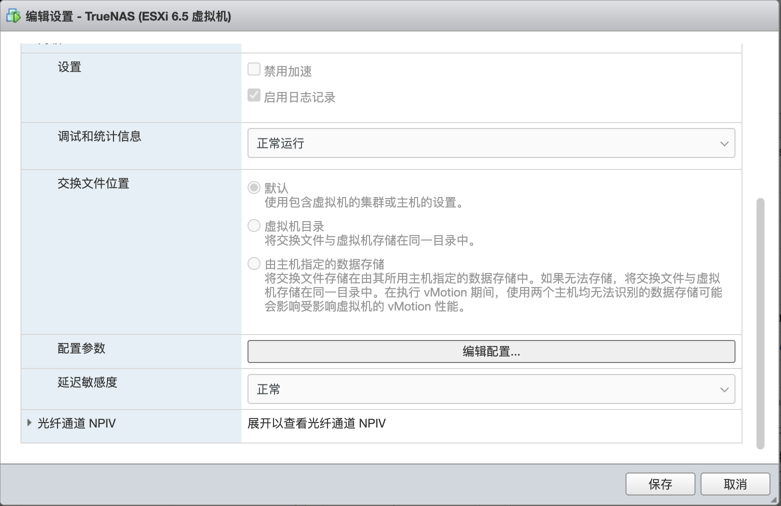Click the 编辑配置... button
The height and width of the screenshot is (506, 781).
click(x=491, y=351)
